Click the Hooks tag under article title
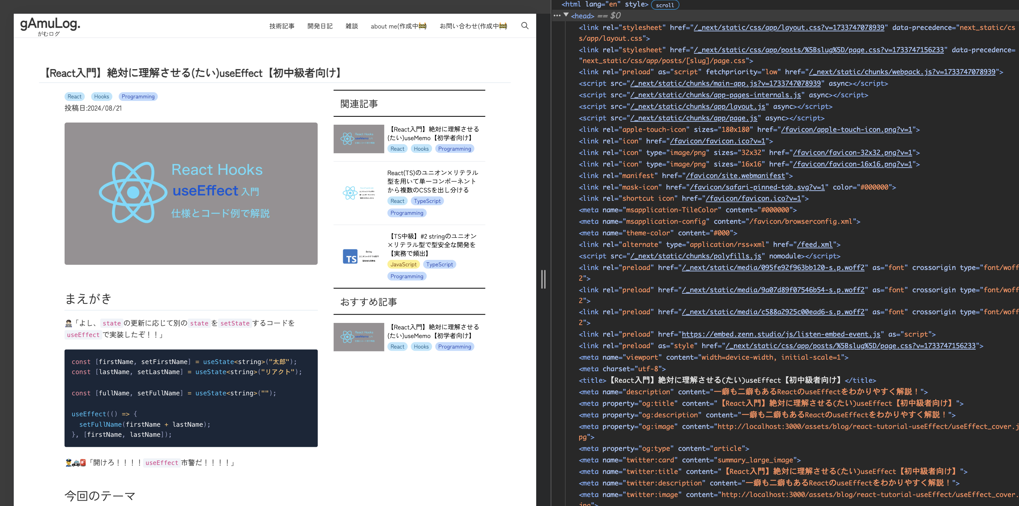Image resolution: width=1019 pixels, height=506 pixels. point(101,96)
